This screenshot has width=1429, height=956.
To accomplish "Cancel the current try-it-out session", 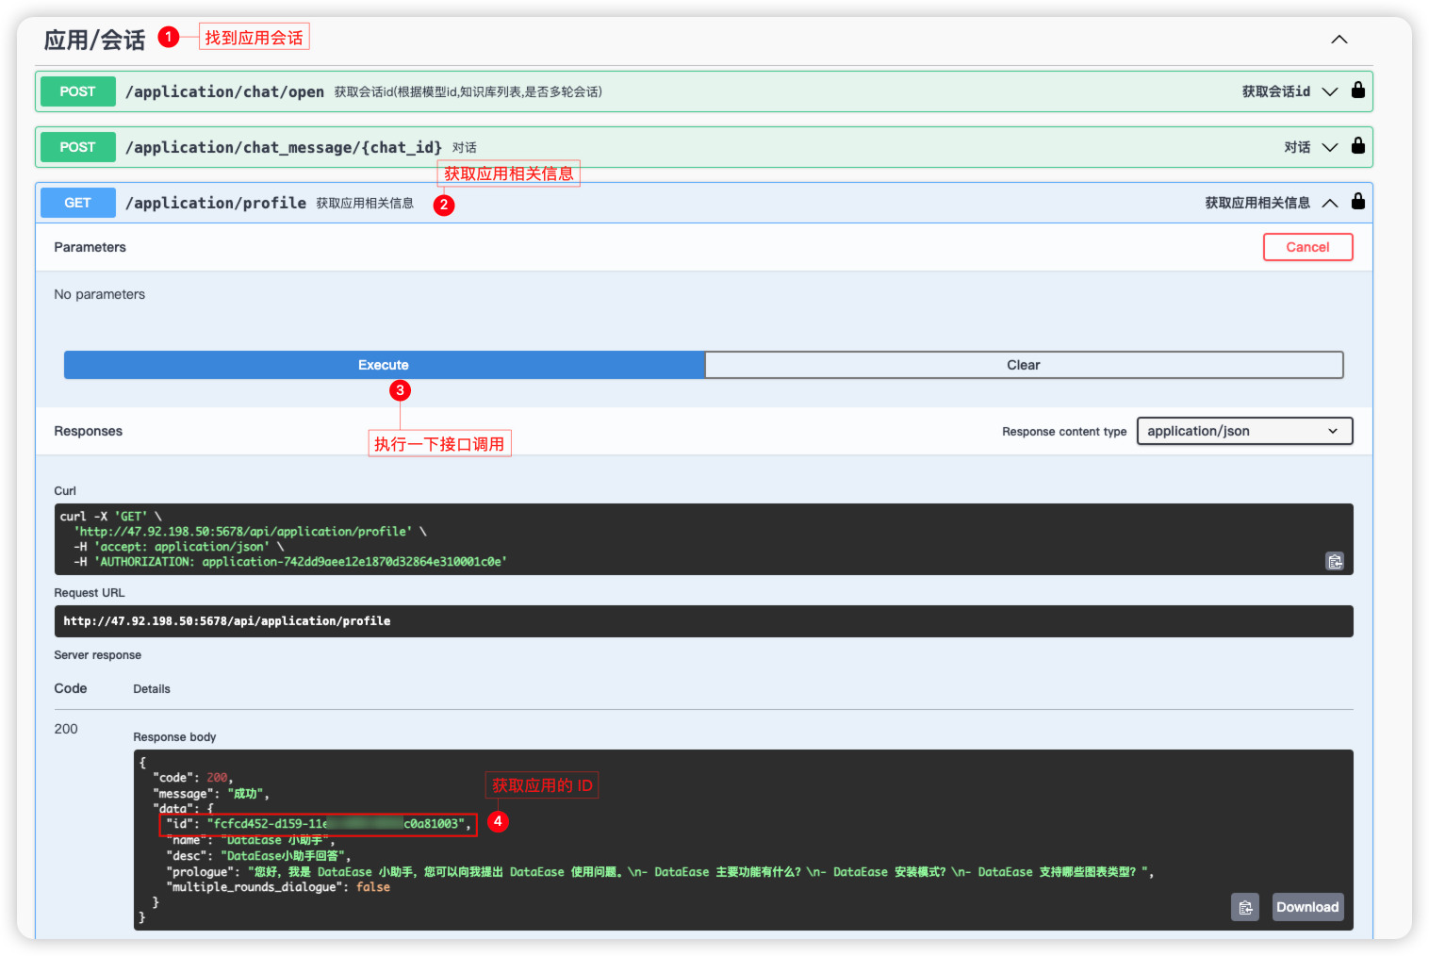I will coord(1307,246).
